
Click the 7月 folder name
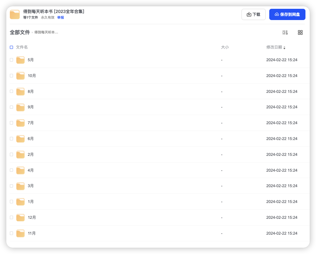[31, 123]
